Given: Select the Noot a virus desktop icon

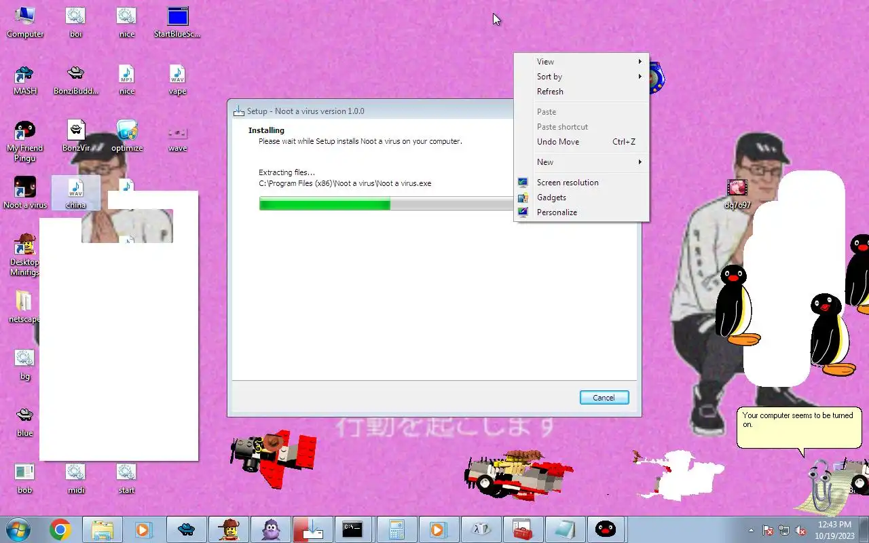Looking at the screenshot, I should 25,193.
